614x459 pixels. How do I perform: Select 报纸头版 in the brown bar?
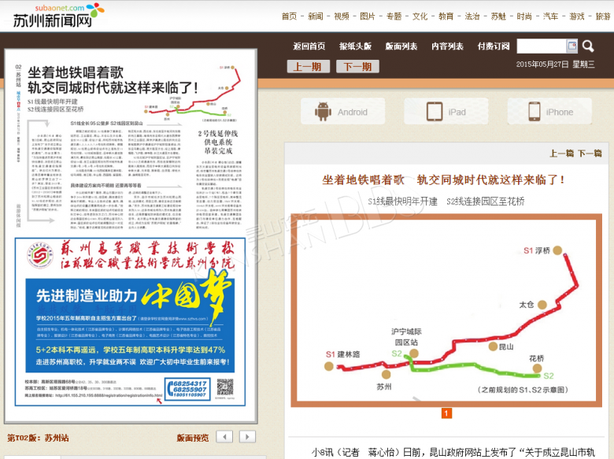(355, 46)
